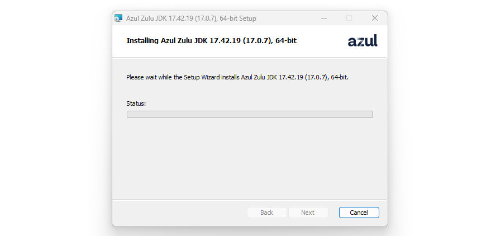The image size is (491, 236).
Task: Click the grayed-out maximize button
Action: [349, 18]
